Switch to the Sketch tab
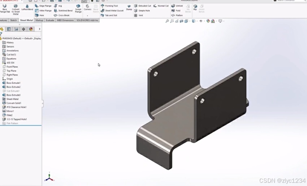307x186 pixels. coord(13,20)
